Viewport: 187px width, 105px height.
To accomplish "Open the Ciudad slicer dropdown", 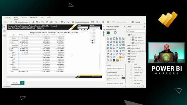I will tap(83, 27).
